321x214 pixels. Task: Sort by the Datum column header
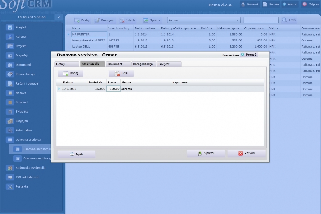74,82
